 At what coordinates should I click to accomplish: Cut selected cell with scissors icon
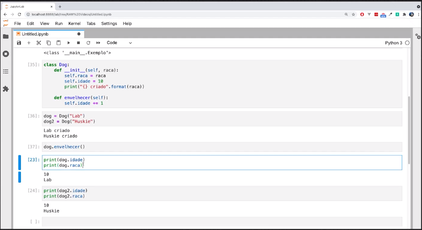38,43
